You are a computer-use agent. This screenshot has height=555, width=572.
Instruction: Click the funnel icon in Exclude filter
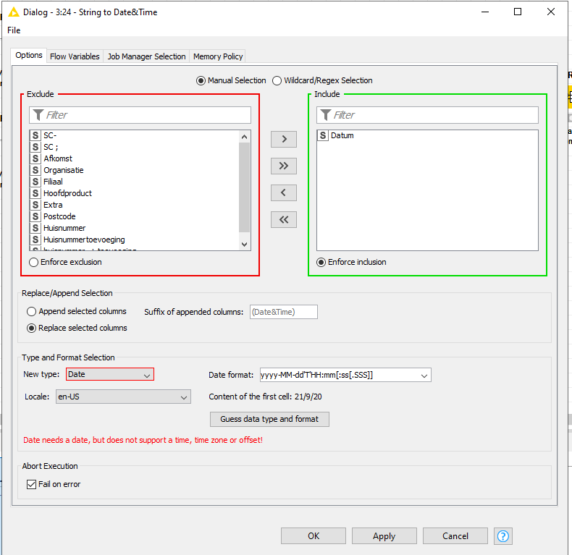pyautogui.click(x=38, y=115)
